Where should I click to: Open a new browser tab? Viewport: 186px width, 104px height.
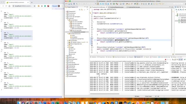click(32, 2)
